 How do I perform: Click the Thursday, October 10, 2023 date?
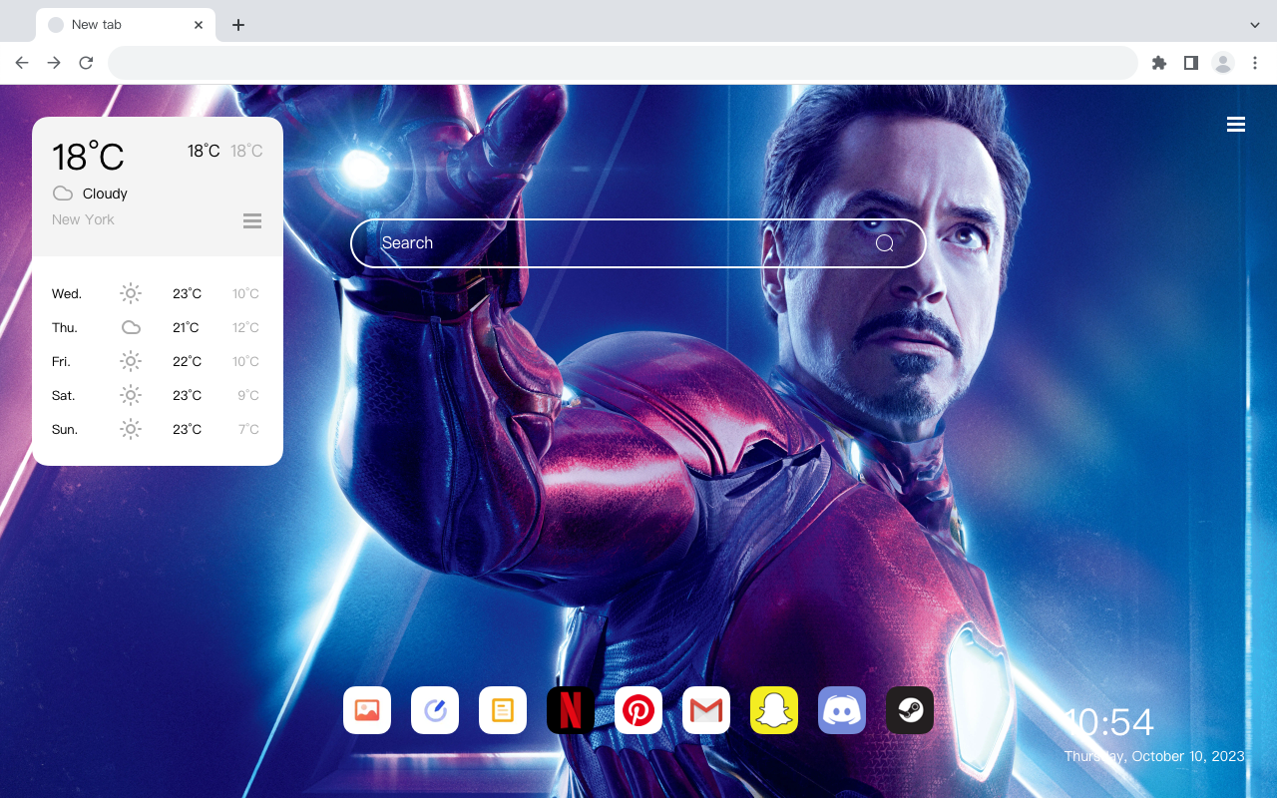[x=1154, y=756]
